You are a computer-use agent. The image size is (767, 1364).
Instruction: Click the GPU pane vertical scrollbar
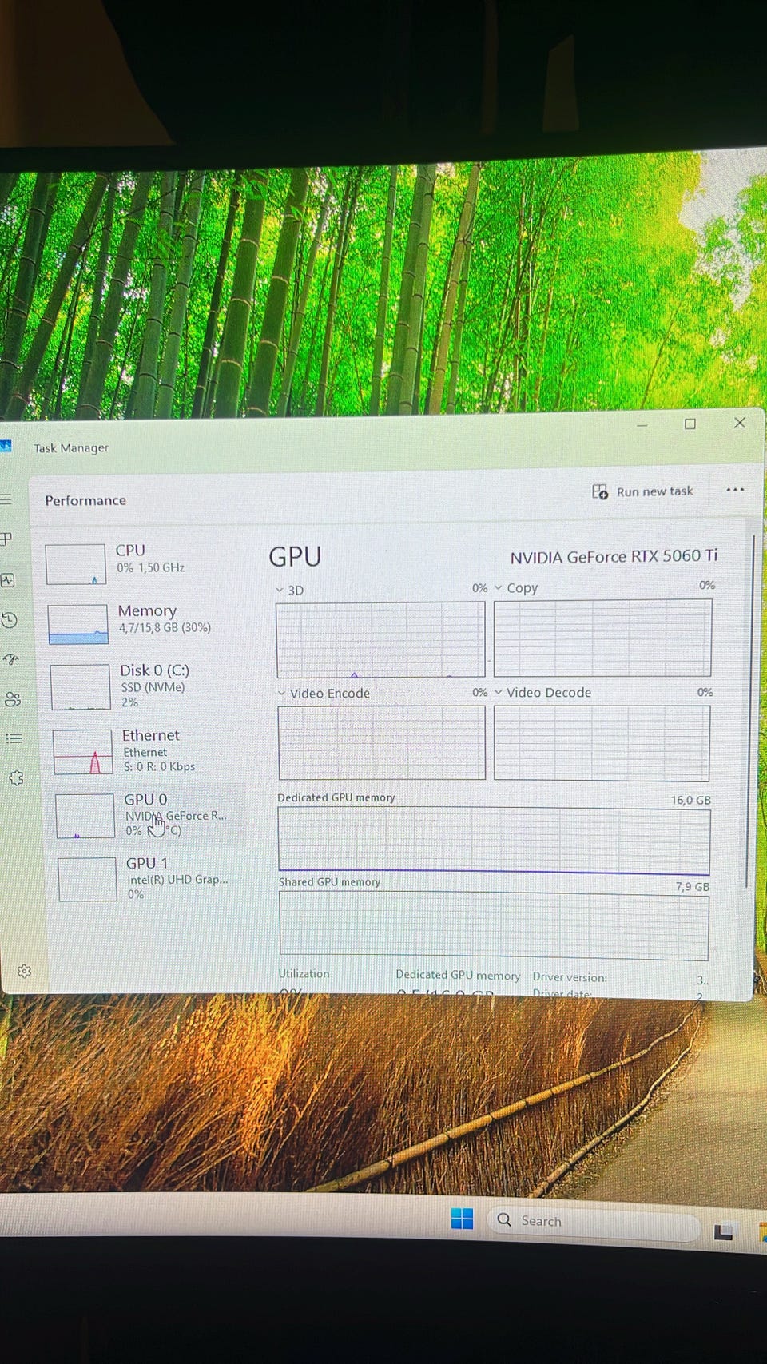coord(749,711)
